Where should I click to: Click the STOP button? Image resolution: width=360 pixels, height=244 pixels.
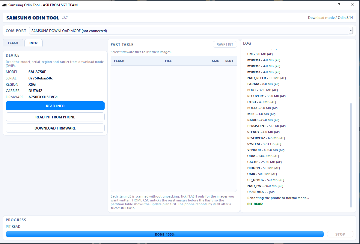[x=340, y=234]
